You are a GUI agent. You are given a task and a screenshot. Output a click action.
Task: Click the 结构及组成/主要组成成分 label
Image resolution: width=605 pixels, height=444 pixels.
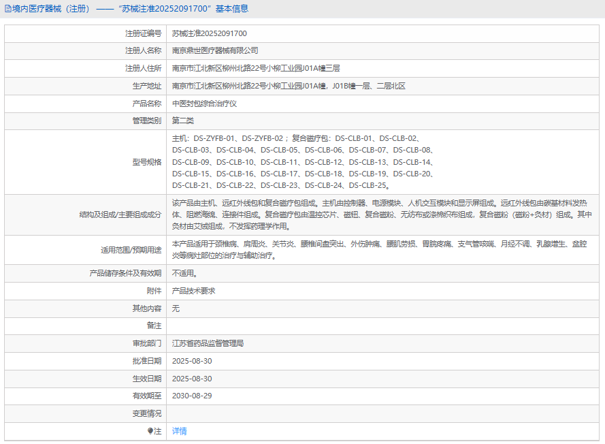coord(120,215)
